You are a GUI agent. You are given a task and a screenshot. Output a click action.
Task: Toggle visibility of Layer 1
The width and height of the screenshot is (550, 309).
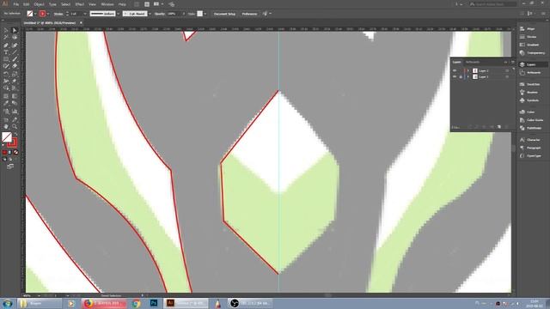455,76
